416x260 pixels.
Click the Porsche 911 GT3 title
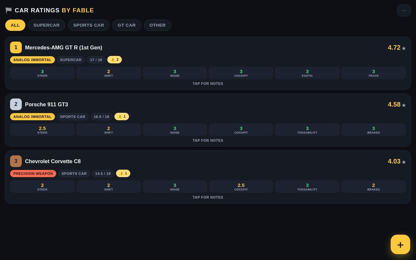pos(46,104)
